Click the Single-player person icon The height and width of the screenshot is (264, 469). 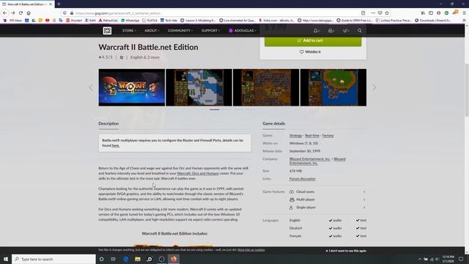tap(291, 208)
